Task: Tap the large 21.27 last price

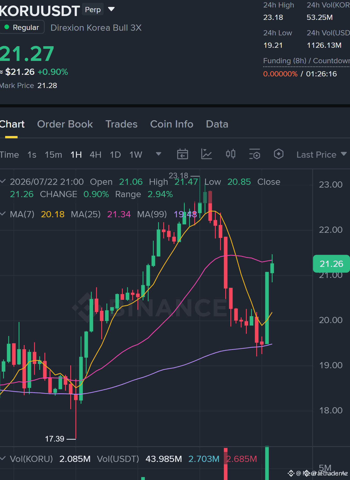Action: [x=27, y=54]
